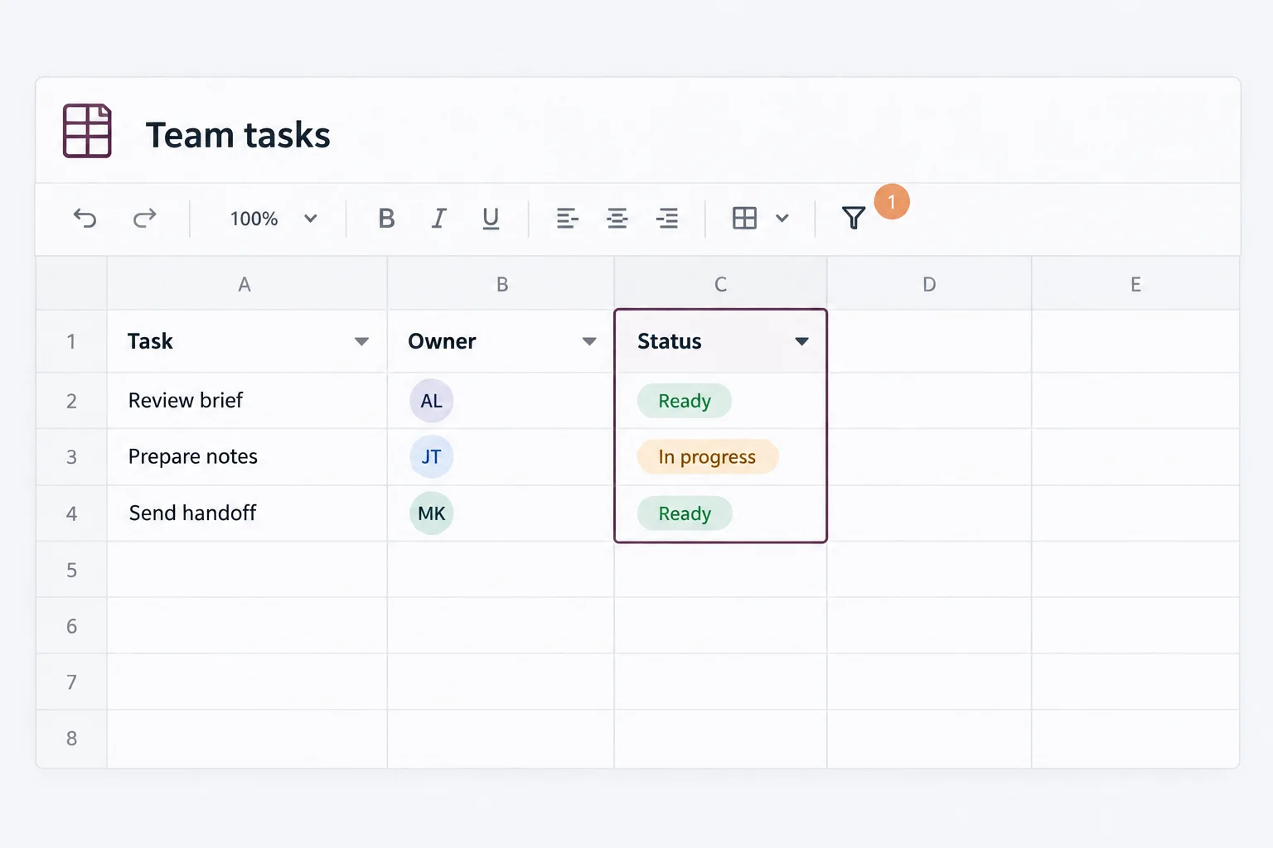Viewport: 1273px width, 848px height.
Task: Click the redo arrow icon
Action: coord(145,219)
